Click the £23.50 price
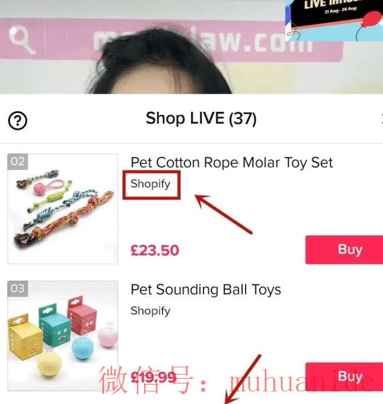 (155, 251)
